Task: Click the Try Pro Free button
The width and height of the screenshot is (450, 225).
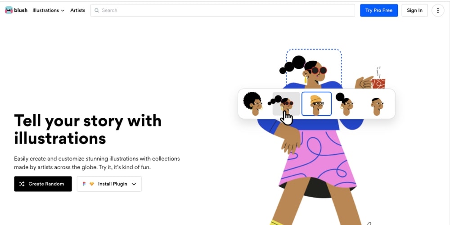Action: (379, 10)
